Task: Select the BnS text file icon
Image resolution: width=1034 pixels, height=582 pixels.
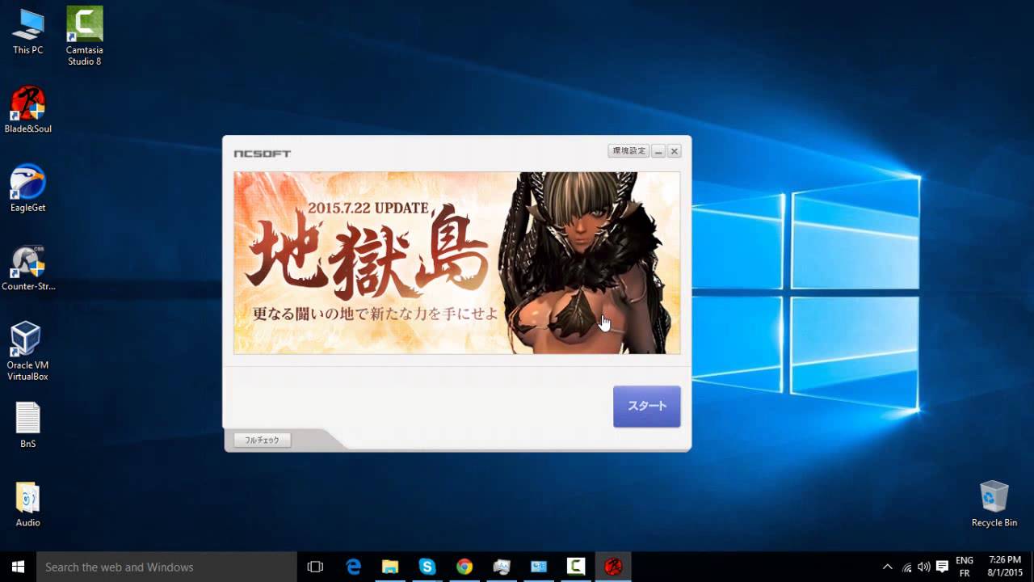Action: tap(27, 425)
